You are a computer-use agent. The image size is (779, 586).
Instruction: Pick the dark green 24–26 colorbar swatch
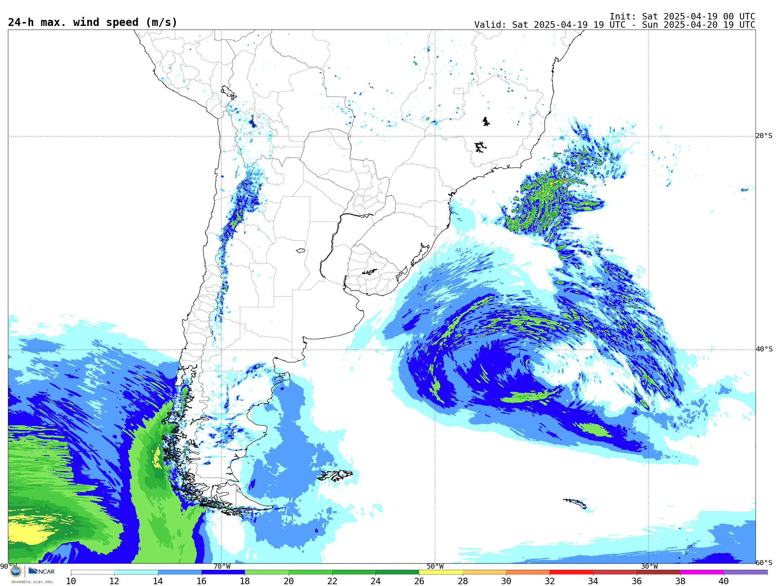(x=397, y=572)
